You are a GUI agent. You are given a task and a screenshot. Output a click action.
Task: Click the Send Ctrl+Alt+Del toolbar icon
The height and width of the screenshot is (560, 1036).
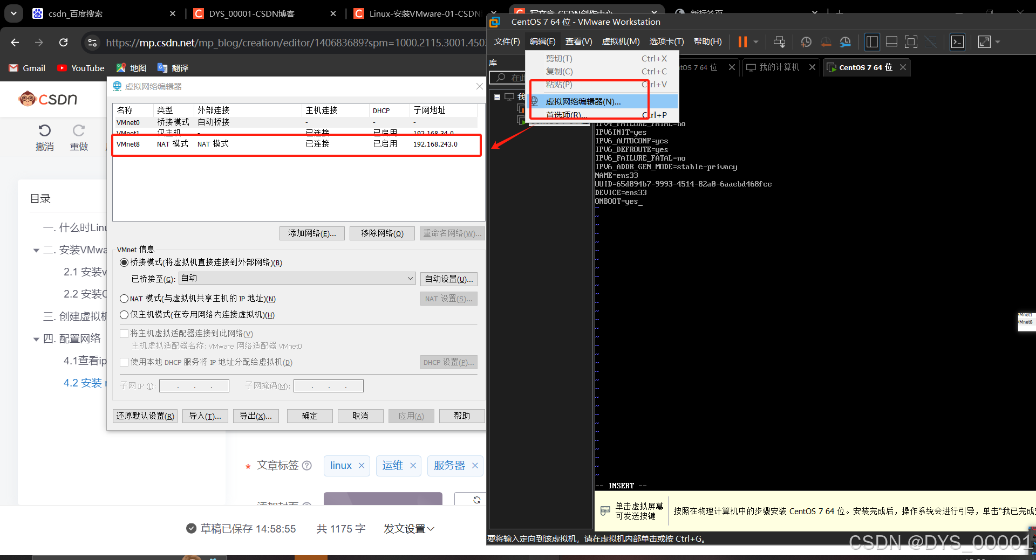pyautogui.click(x=779, y=42)
